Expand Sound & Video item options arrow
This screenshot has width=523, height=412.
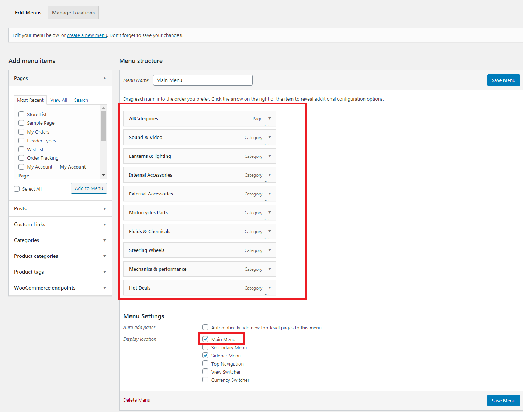click(270, 137)
